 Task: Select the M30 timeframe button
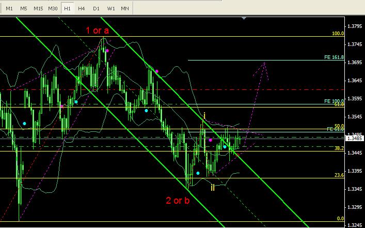[53, 9]
